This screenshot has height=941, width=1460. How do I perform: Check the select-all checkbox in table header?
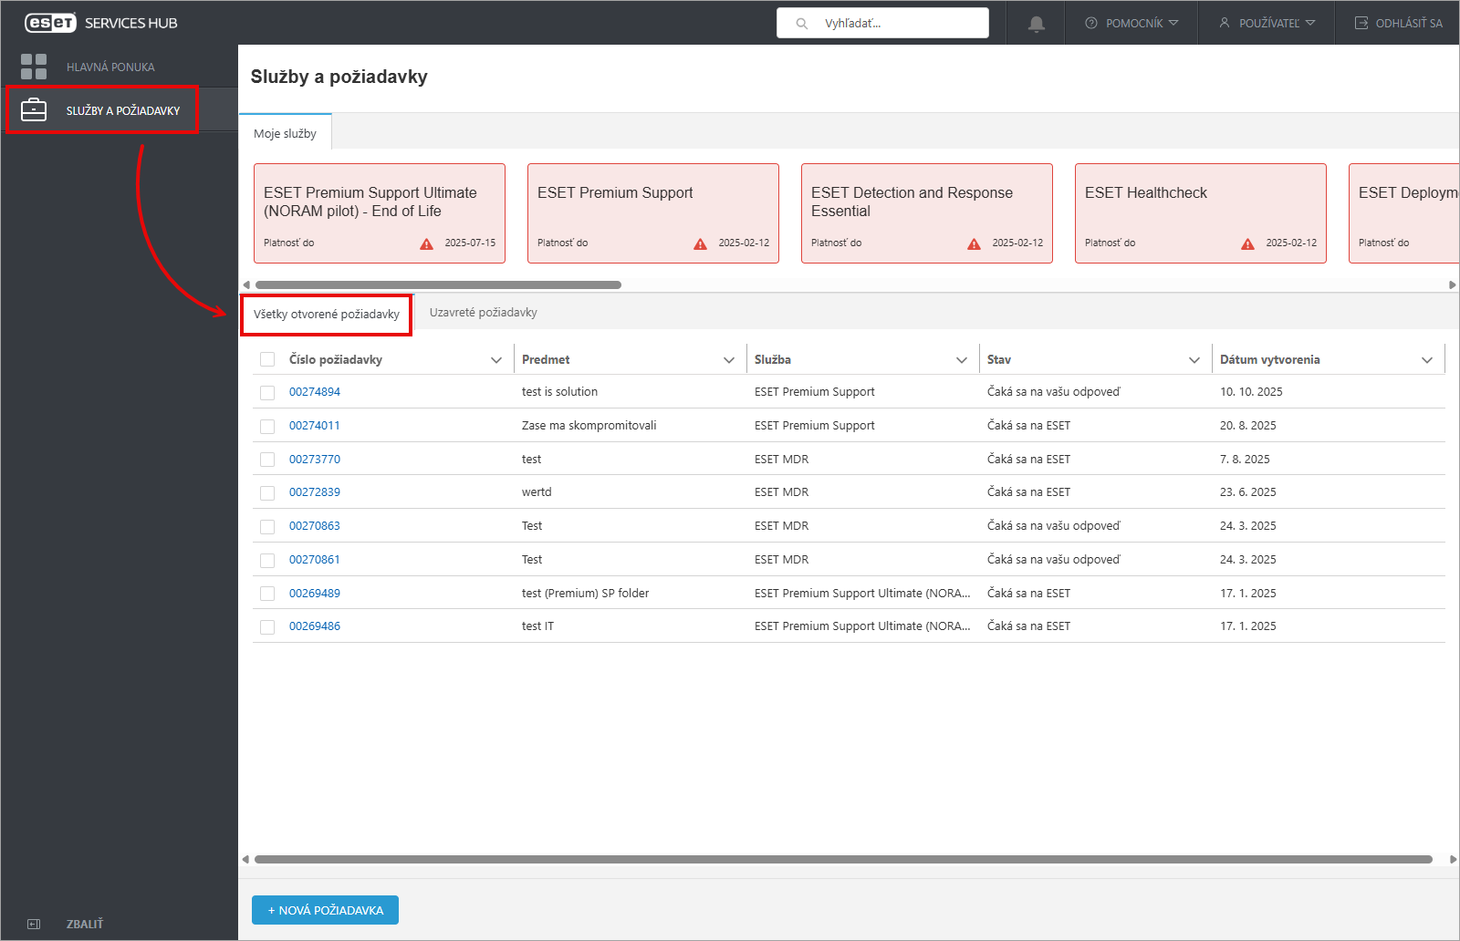267,359
